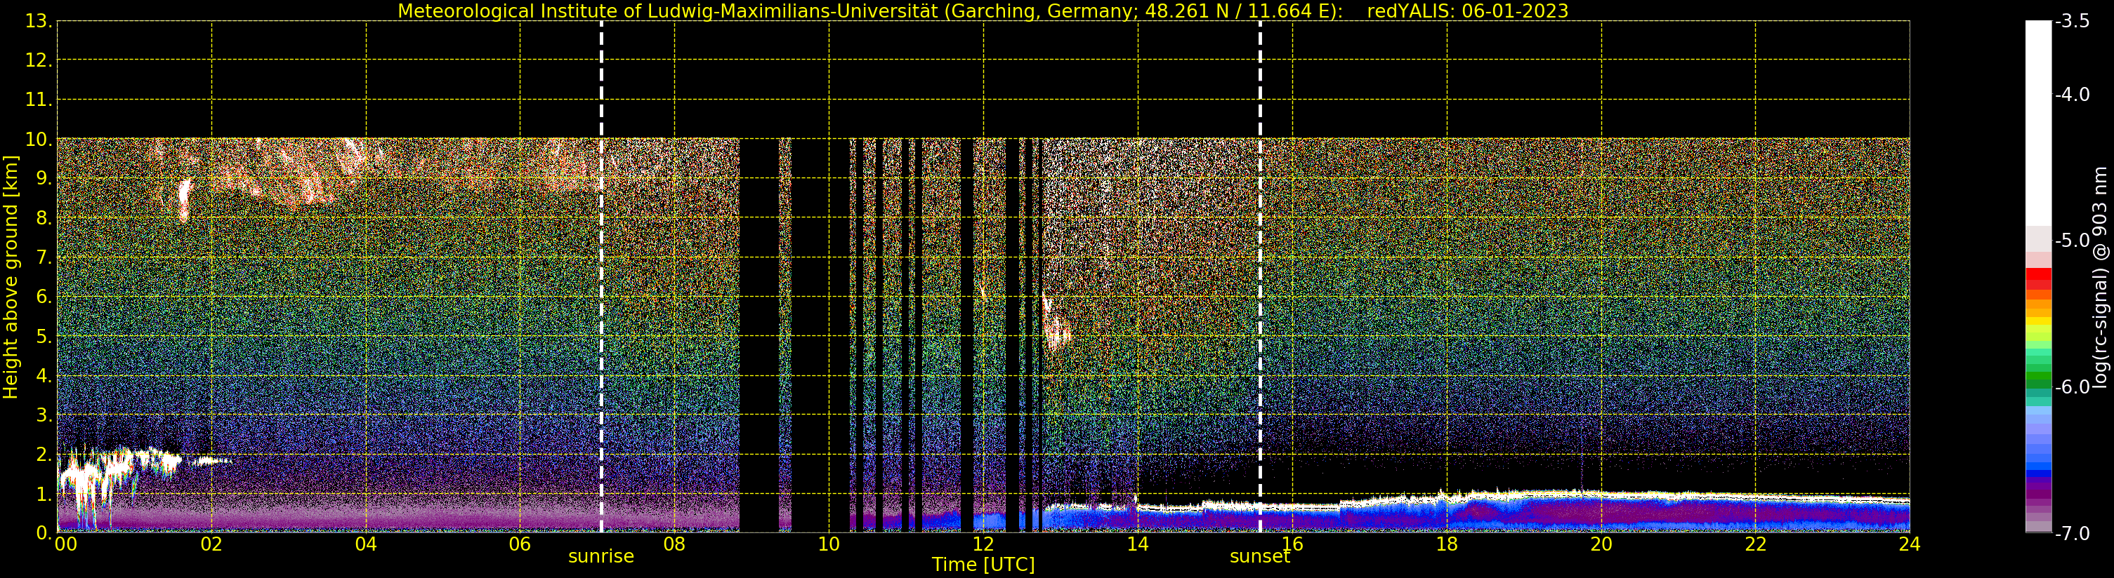Click the 'sunrise' label below the time axis
This screenshot has height=578, width=2114.
click(600, 557)
